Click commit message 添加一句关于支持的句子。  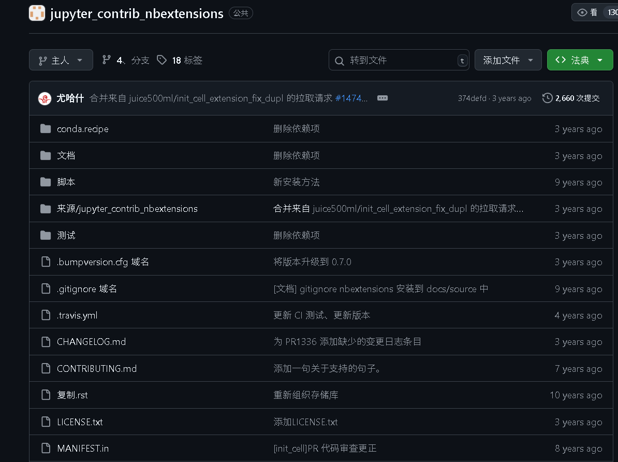tap(327, 368)
